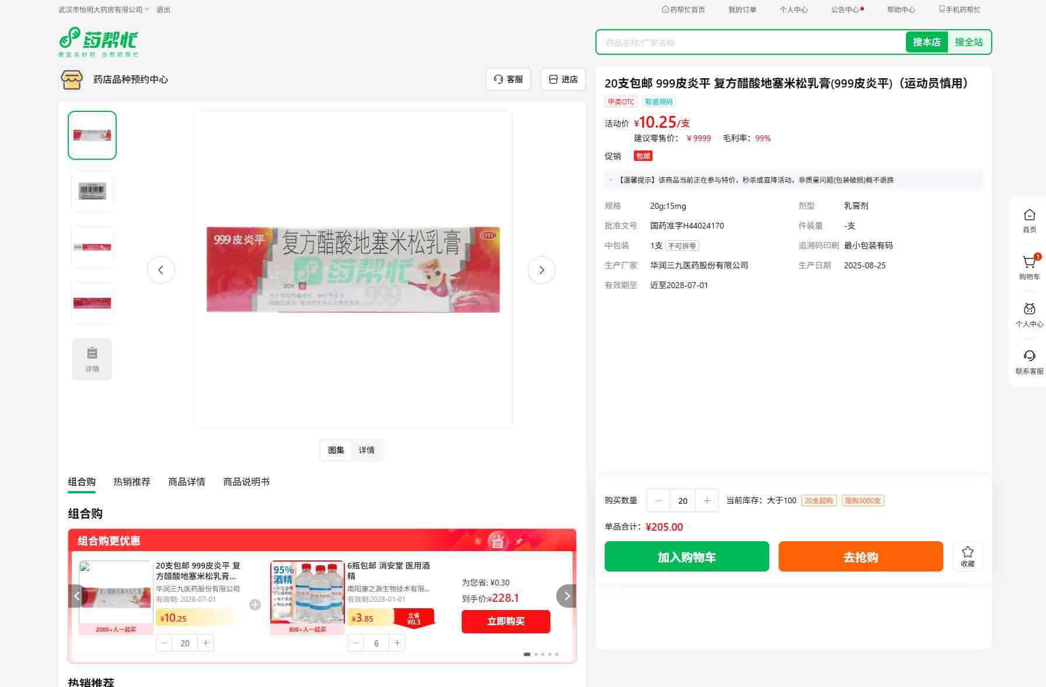
Task: Increase purchase quantity with plus button
Action: pyautogui.click(x=707, y=500)
